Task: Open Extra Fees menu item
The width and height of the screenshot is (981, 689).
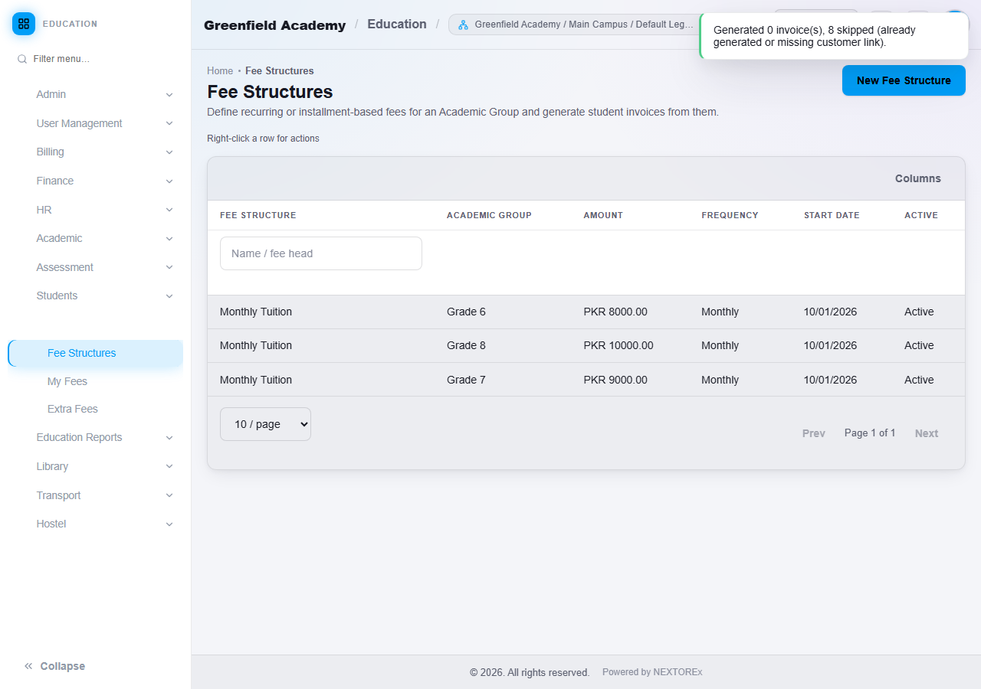Action: coord(73,409)
